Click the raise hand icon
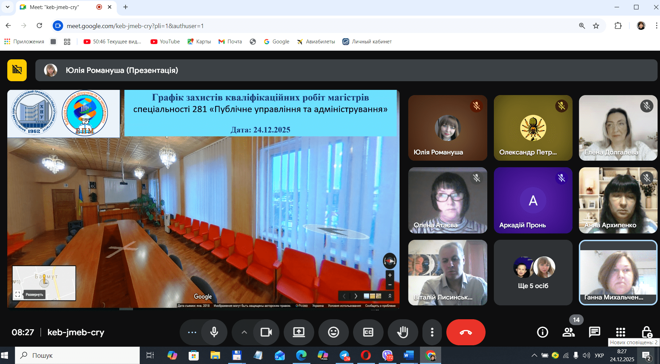 click(x=403, y=332)
